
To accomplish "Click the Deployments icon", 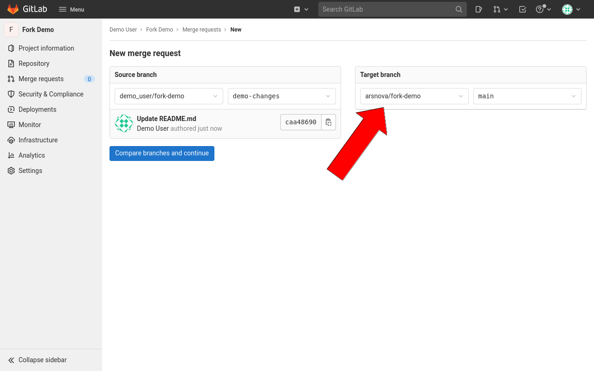I will coord(11,109).
